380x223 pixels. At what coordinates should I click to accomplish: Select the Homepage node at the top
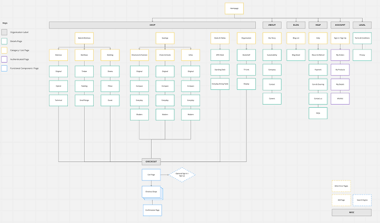coord(234,8)
